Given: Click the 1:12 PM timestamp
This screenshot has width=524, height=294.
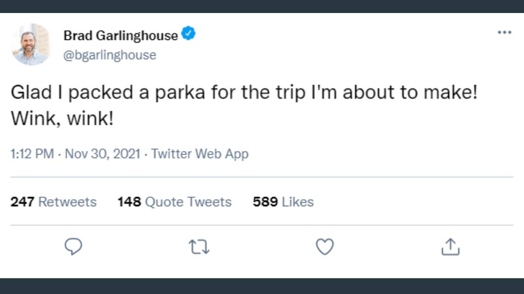Looking at the screenshot, I should tap(32, 154).
